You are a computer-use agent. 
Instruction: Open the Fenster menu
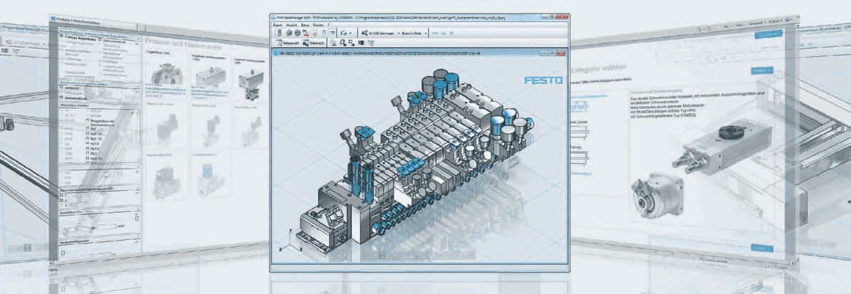coord(318,25)
